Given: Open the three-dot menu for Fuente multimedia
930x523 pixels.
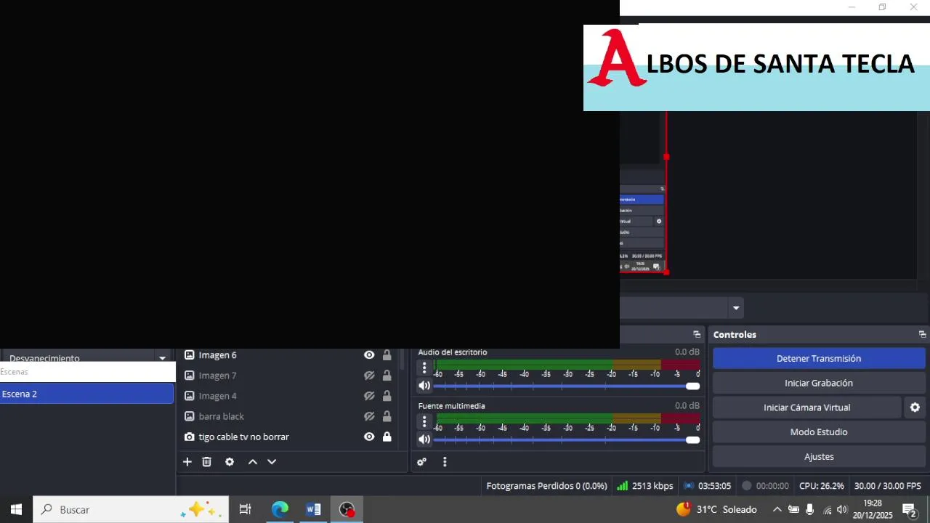Looking at the screenshot, I should click(424, 421).
